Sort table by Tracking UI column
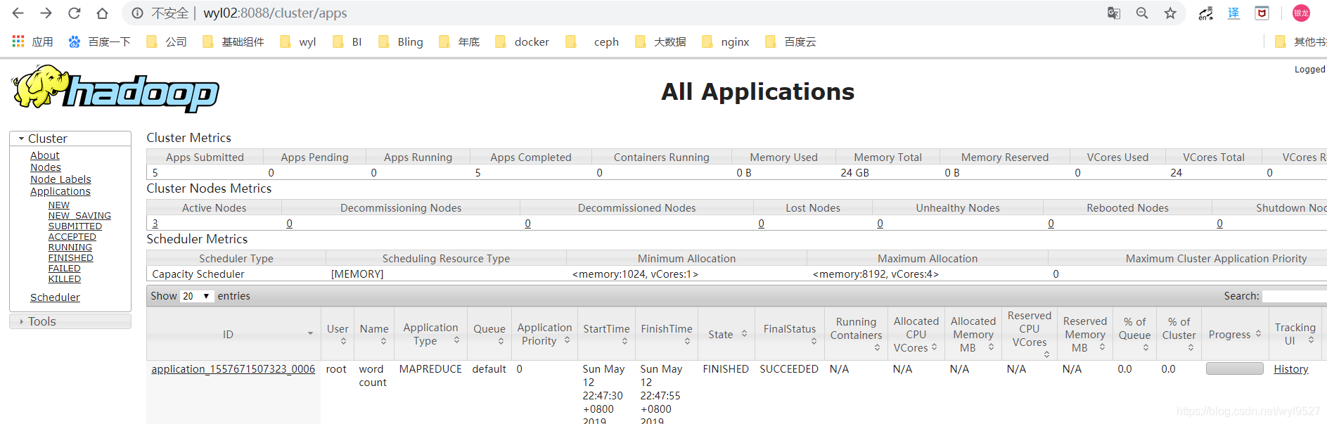The image size is (1327, 424). pyautogui.click(x=1295, y=334)
